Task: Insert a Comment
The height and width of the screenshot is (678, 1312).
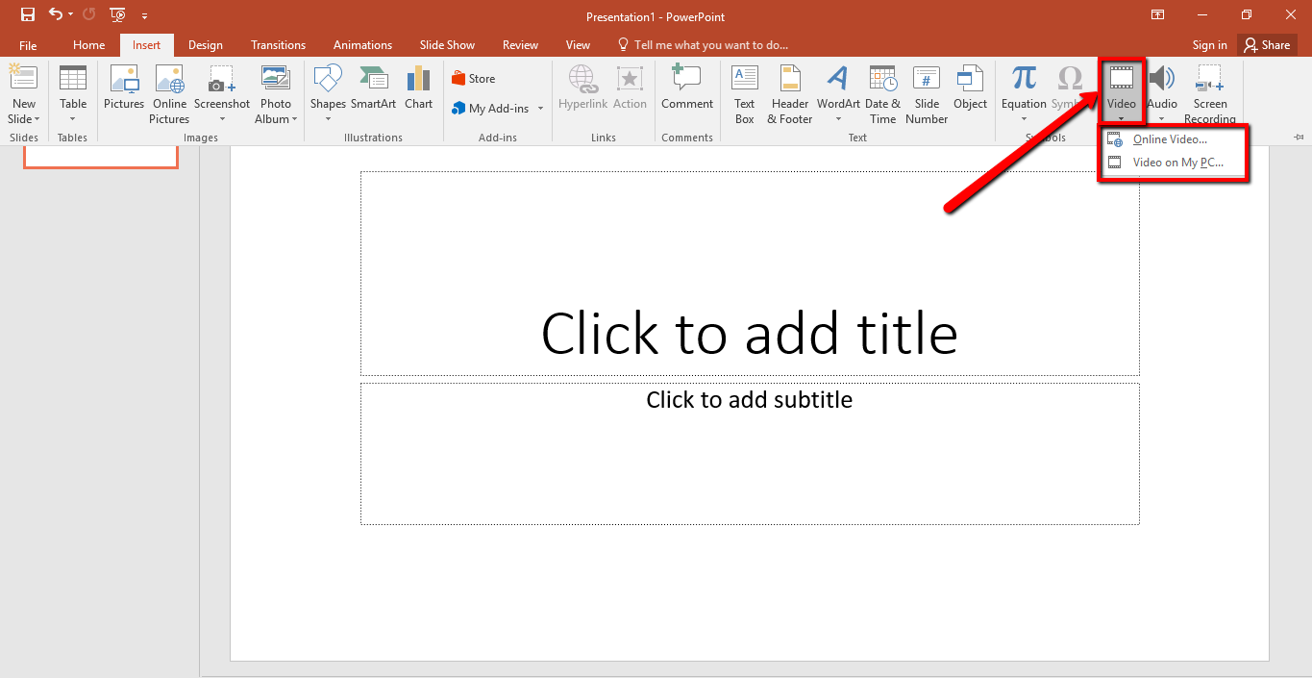Action: [687, 93]
